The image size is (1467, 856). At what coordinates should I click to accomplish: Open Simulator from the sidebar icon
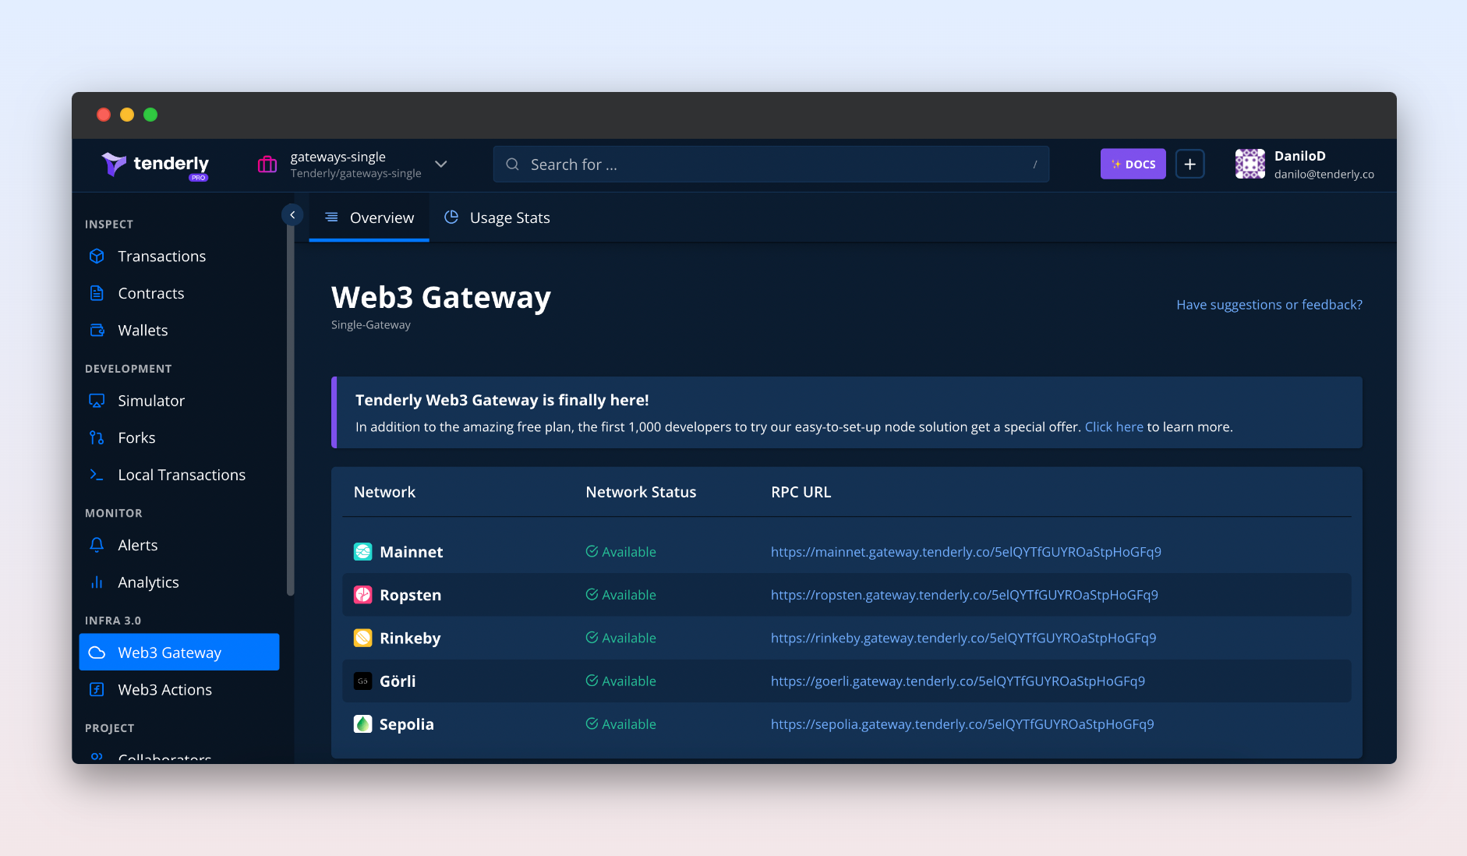(x=97, y=401)
